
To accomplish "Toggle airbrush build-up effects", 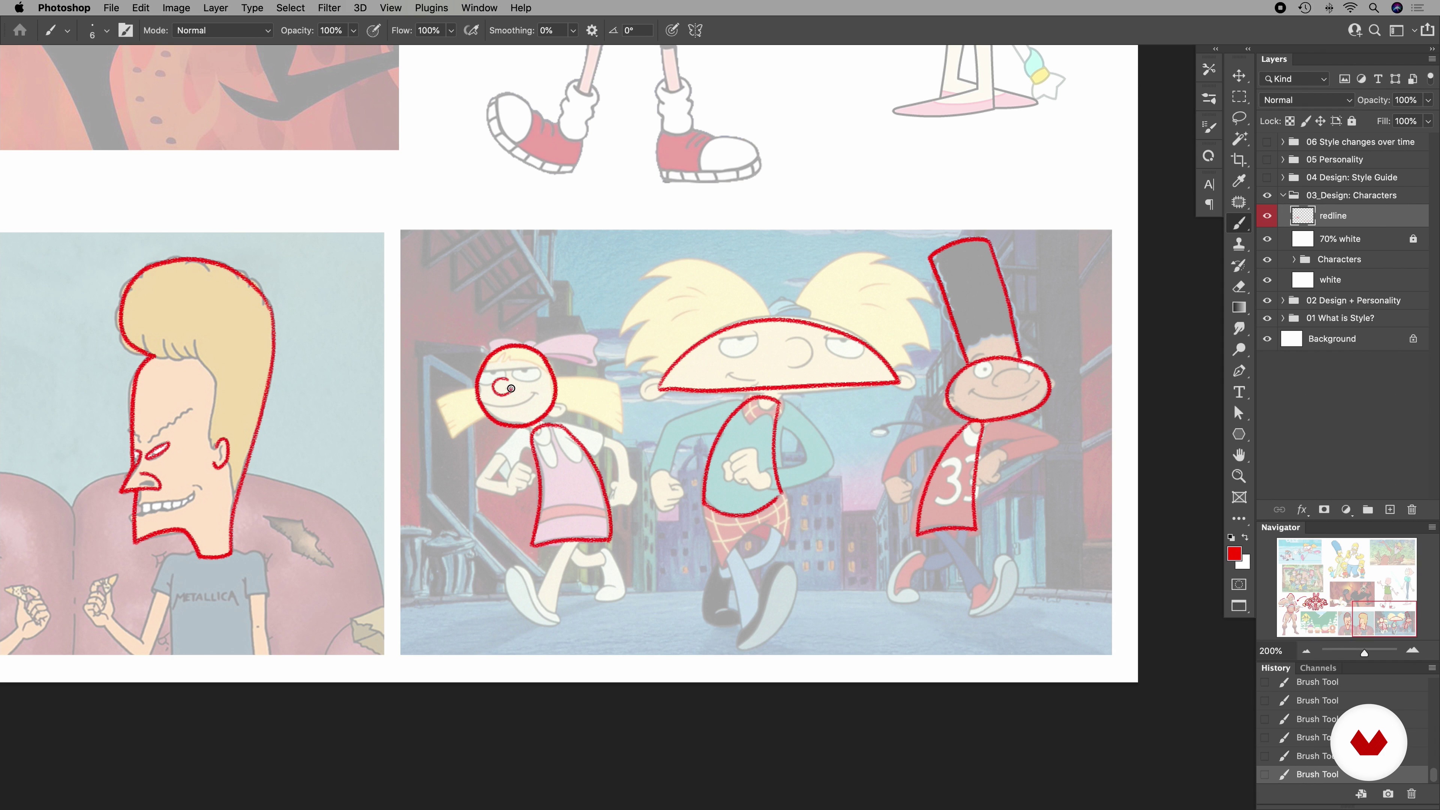I will tap(471, 30).
